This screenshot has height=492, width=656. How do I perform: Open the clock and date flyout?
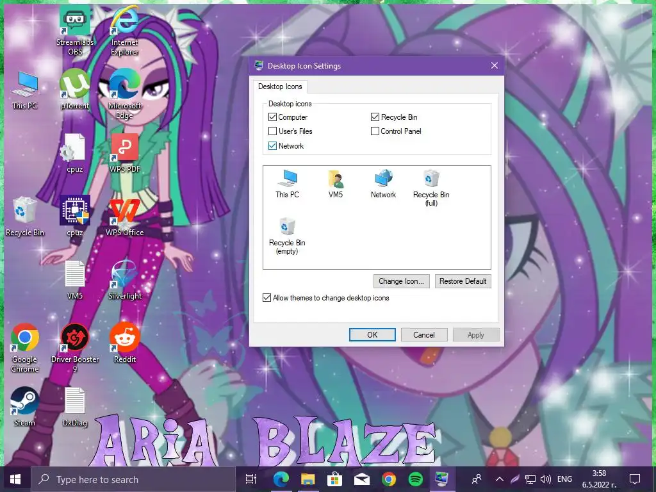click(x=599, y=479)
